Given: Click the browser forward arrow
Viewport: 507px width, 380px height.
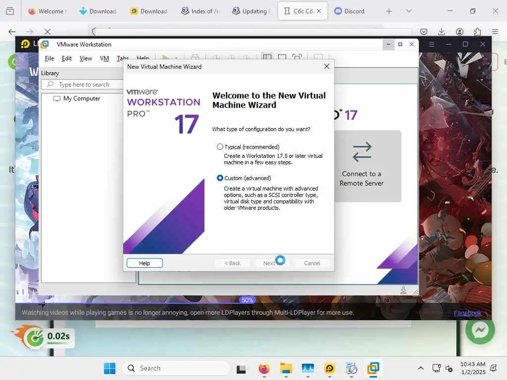Looking at the screenshot, I should click(29, 32).
